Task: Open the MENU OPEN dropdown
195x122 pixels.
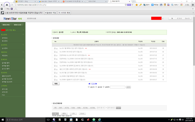Action: [x=7, y=25]
